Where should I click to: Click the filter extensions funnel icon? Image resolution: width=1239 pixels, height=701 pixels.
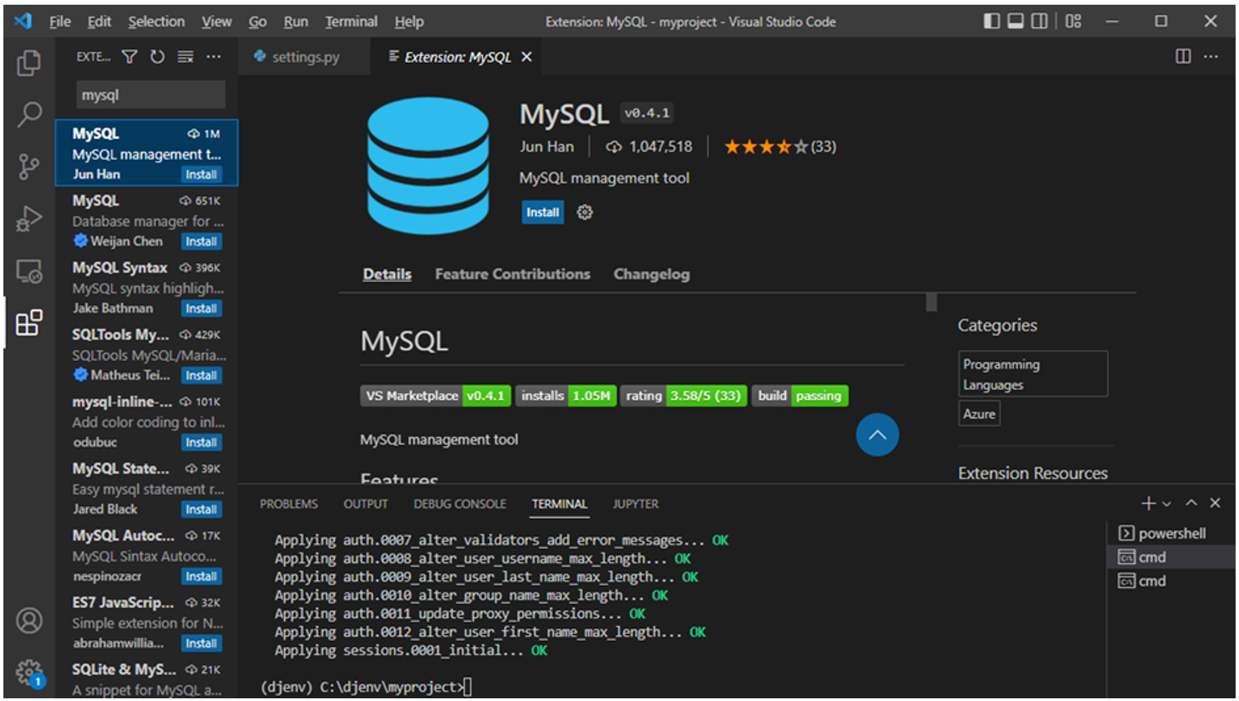[x=129, y=57]
